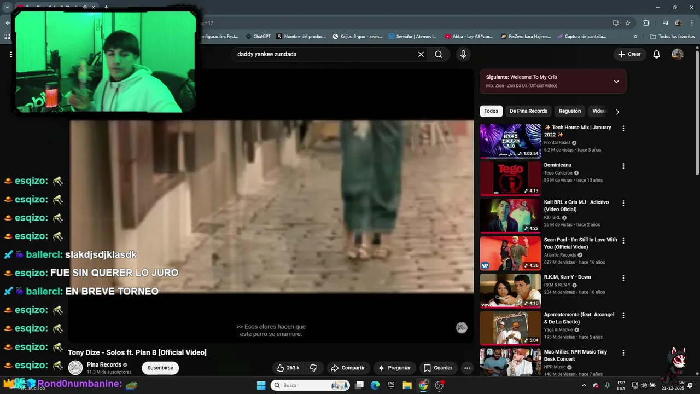The image size is (700, 394).
Task: Clear the YouTube search box text
Action: click(x=421, y=54)
